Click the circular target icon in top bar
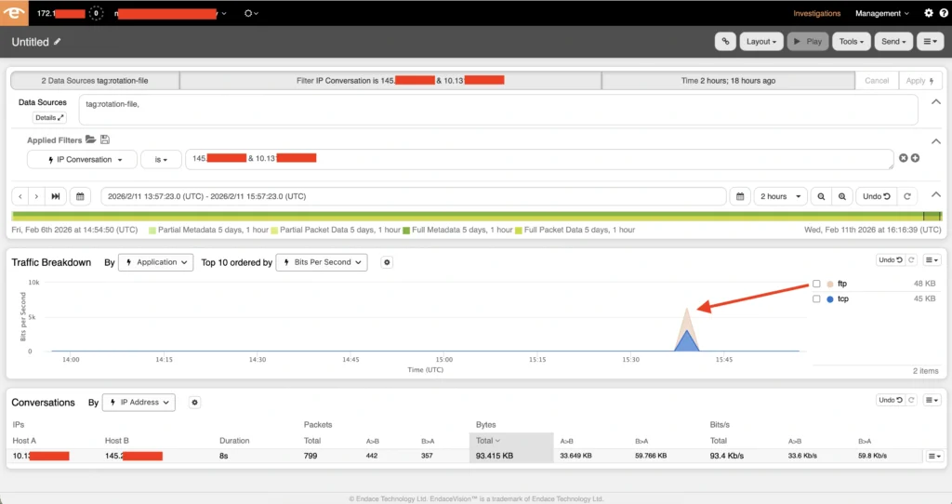Screen dimensions: 952x504 (x=250, y=13)
